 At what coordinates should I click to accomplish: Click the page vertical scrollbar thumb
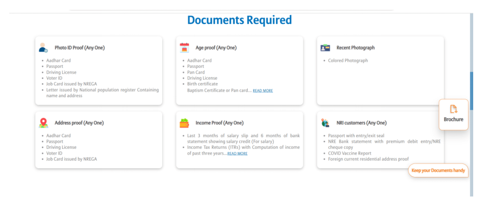pos(472,91)
